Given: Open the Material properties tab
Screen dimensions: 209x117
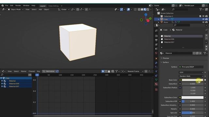Looking at the screenshot, I should (x=156, y=84).
